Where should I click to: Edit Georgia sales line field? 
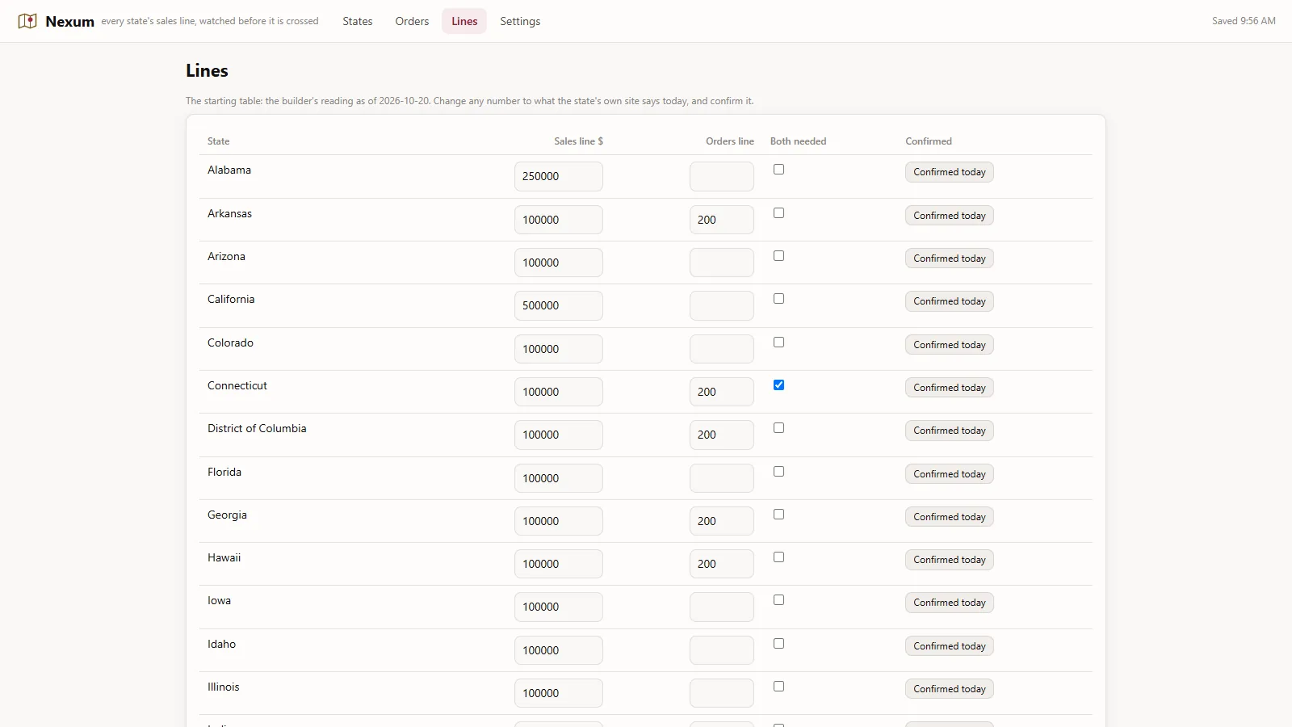(559, 521)
